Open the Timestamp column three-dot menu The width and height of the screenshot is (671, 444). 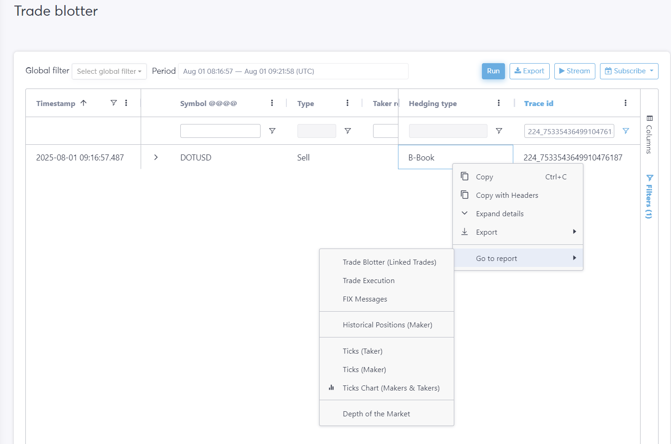(x=126, y=103)
